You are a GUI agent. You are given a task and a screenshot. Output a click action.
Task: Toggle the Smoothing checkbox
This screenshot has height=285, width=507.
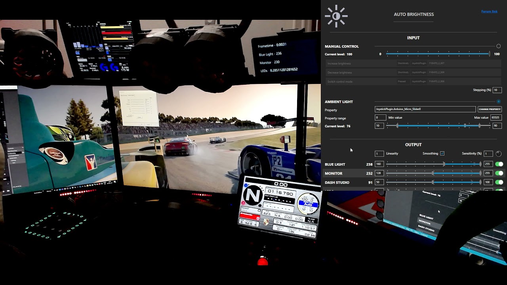point(442,154)
